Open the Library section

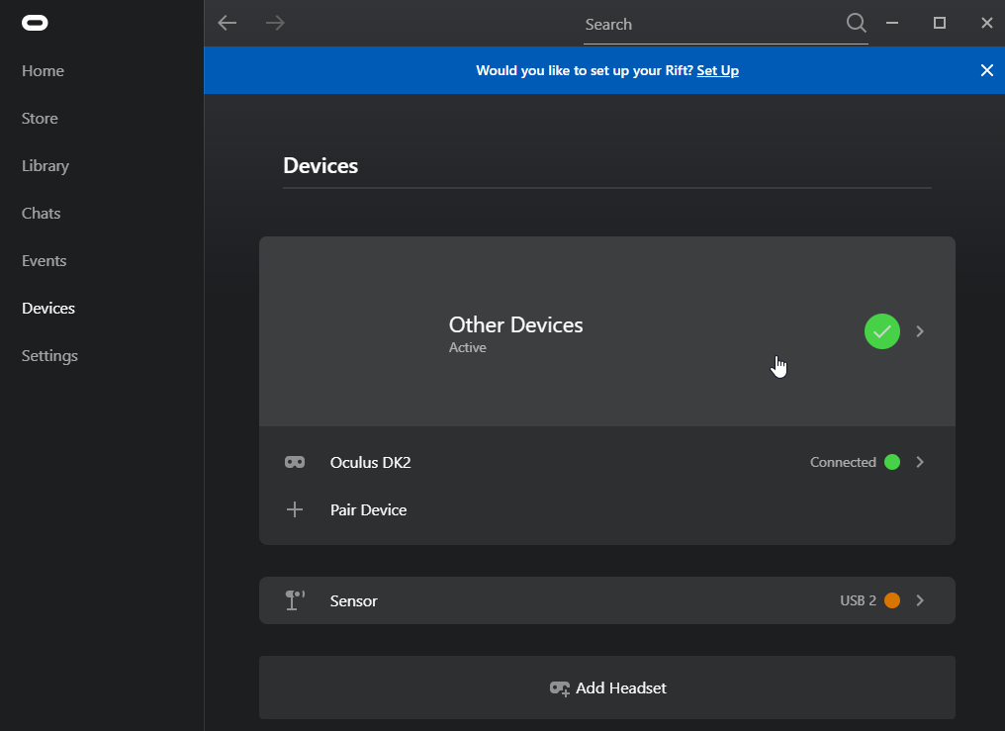pyautogui.click(x=45, y=166)
